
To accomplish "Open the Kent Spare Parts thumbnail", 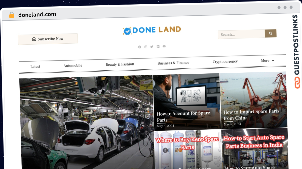I will click(x=188, y=149).
